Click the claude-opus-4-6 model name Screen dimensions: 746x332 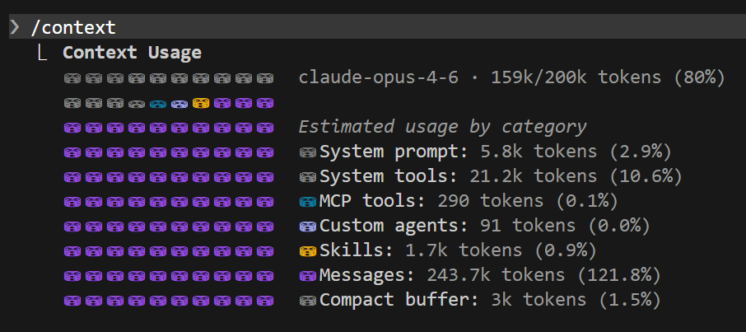(x=379, y=77)
